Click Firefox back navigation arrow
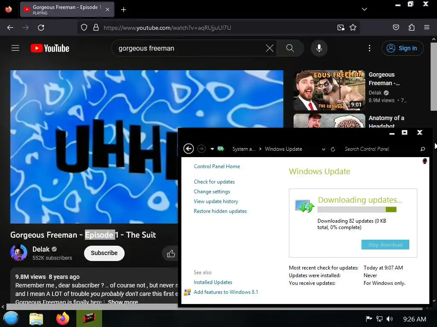 point(10,28)
